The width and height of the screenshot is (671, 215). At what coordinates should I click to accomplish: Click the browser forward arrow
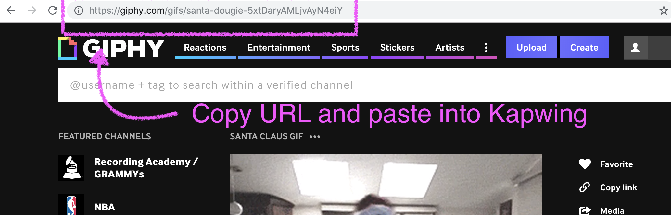click(x=32, y=10)
